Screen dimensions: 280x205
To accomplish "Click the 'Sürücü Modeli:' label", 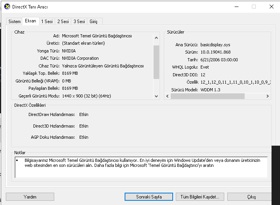I will tap(185, 90).
